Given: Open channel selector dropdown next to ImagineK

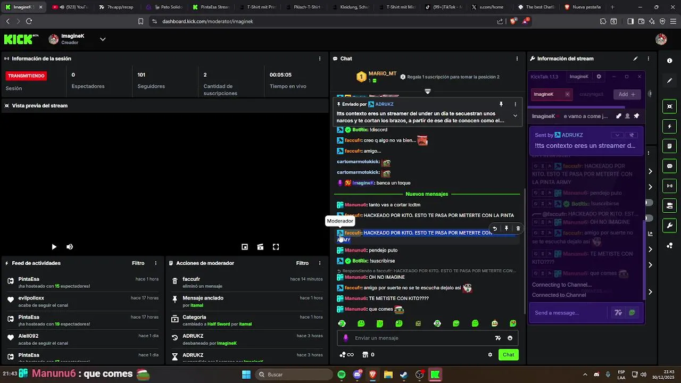Looking at the screenshot, I should click(x=103, y=39).
